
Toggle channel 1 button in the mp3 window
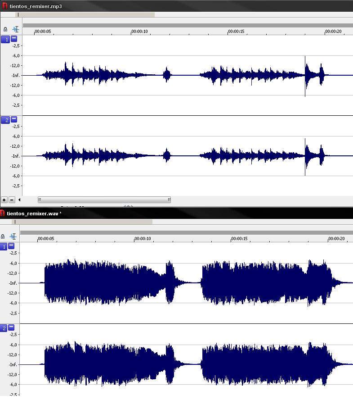(5, 39)
